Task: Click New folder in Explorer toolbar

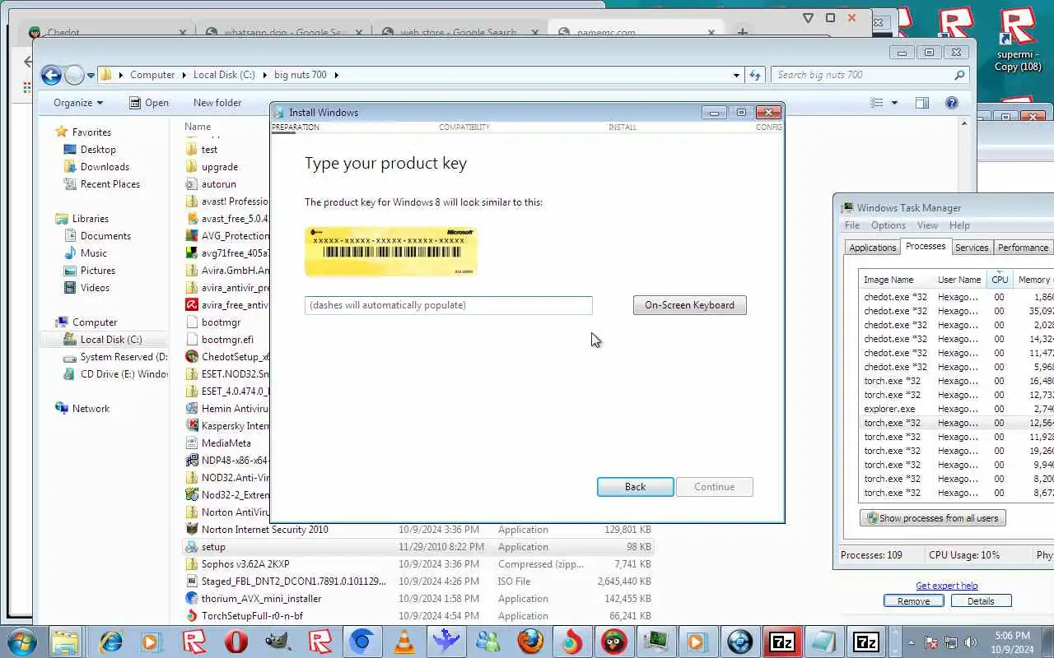Action: pyautogui.click(x=217, y=103)
